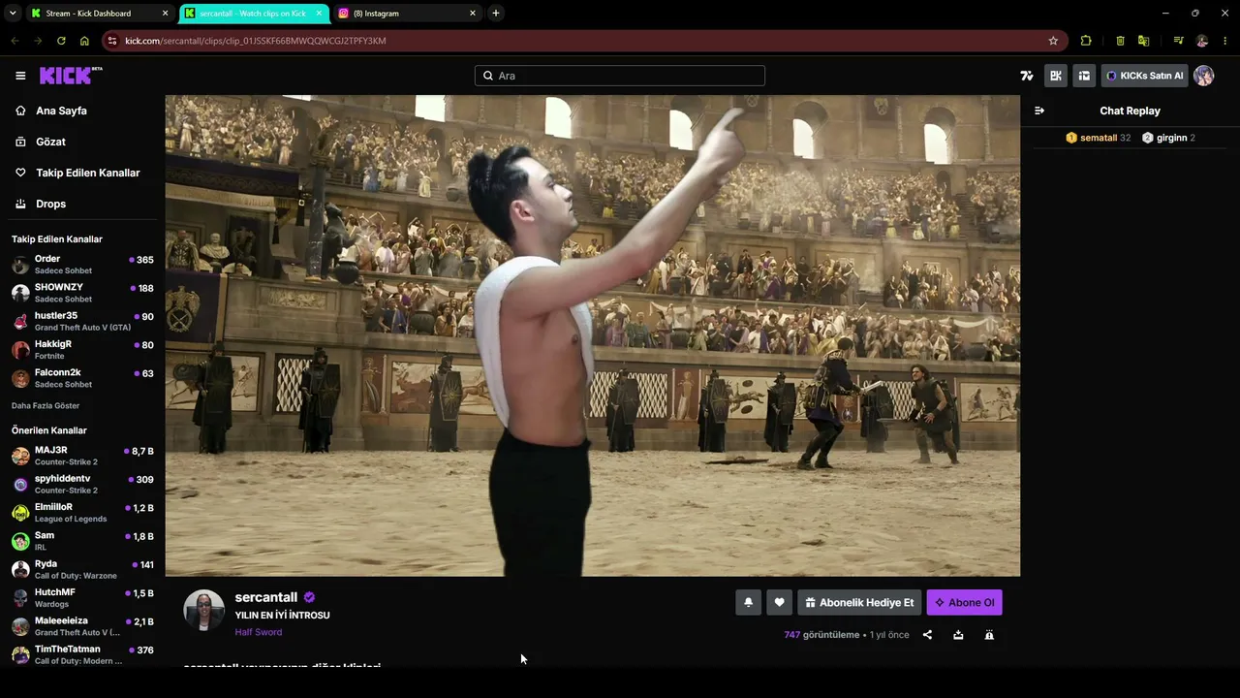Click the Ara search field
The width and height of the screenshot is (1240, 698).
(620, 76)
